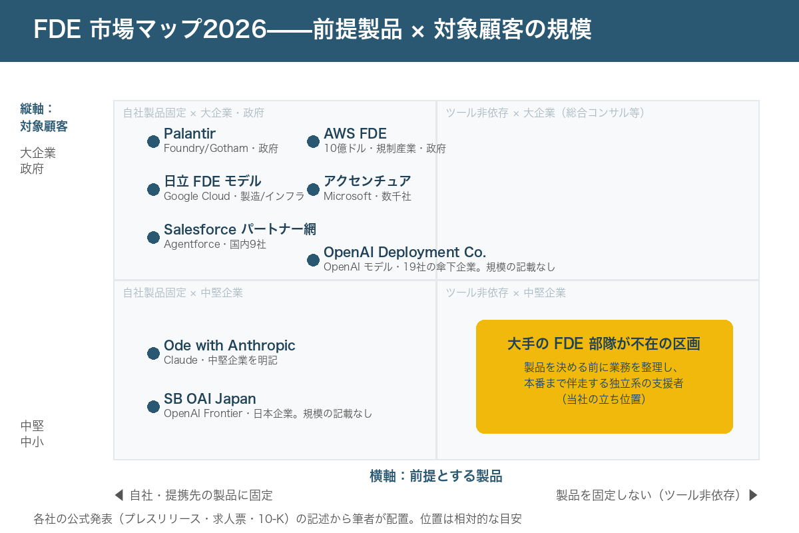Click quadrant heading ツール非依存 × 中堅企業
This screenshot has height=533, width=799.
(x=505, y=292)
